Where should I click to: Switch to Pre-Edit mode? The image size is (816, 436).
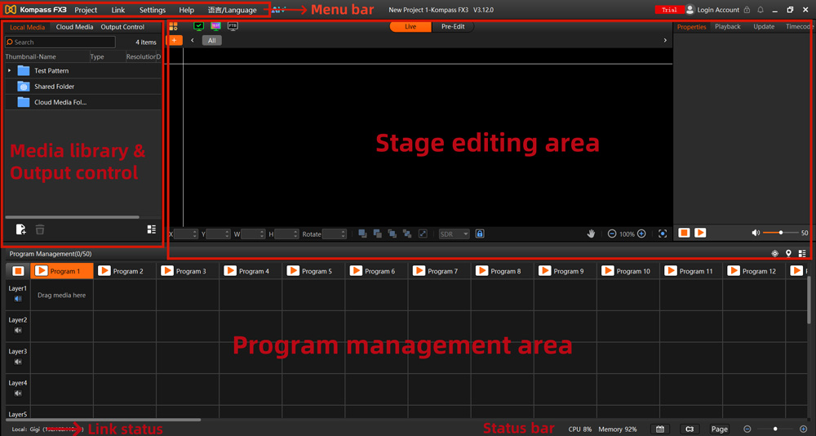pyautogui.click(x=453, y=27)
